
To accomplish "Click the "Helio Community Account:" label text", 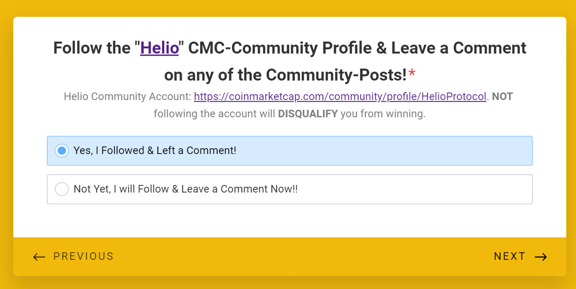I will 128,96.
